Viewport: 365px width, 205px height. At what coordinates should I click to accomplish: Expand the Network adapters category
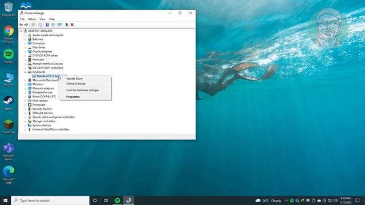25,88
